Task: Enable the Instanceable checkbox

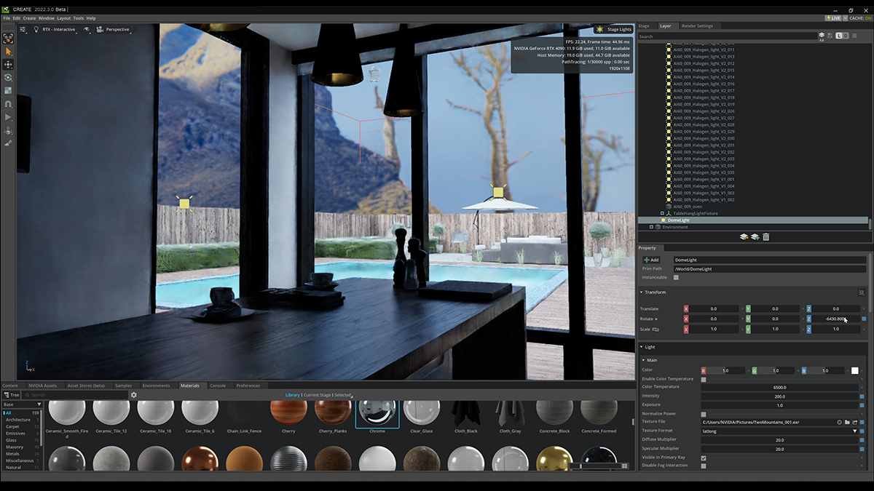Action: [676, 277]
